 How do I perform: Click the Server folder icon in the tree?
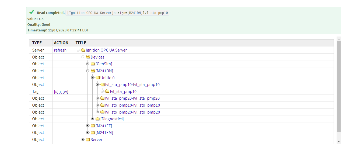tap(88, 140)
